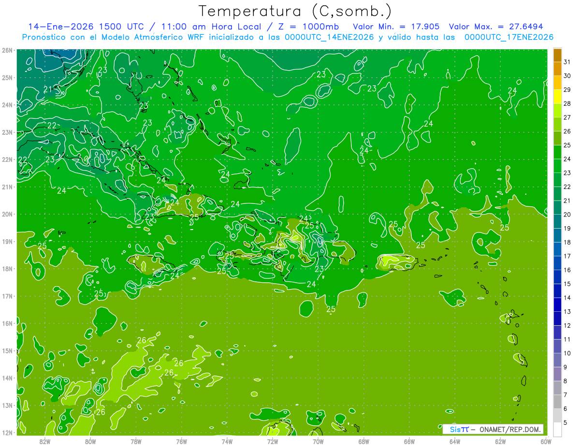The width and height of the screenshot is (580, 448).
Task: Click the '24N' latitude axis label
Action: tap(7, 105)
